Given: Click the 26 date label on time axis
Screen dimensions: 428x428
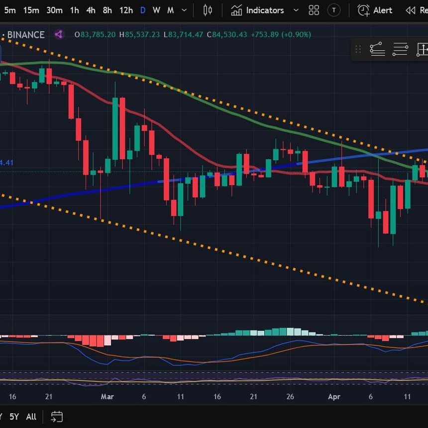Looking at the screenshot, I should (x=290, y=397).
